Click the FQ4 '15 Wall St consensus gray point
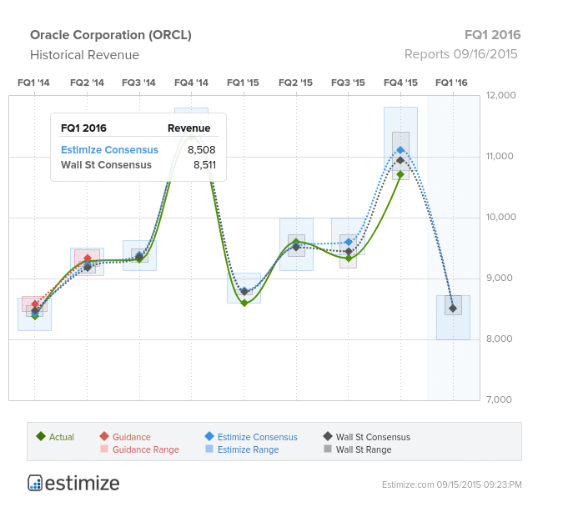 point(400,160)
